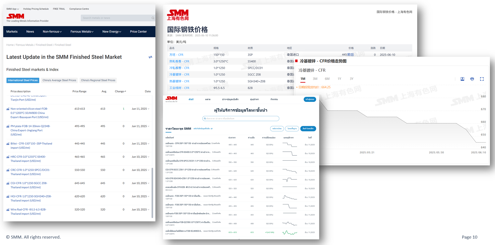The image size is (495, 245).
Task: Open the 方坯 - CFR link
Action: tap(176, 55)
